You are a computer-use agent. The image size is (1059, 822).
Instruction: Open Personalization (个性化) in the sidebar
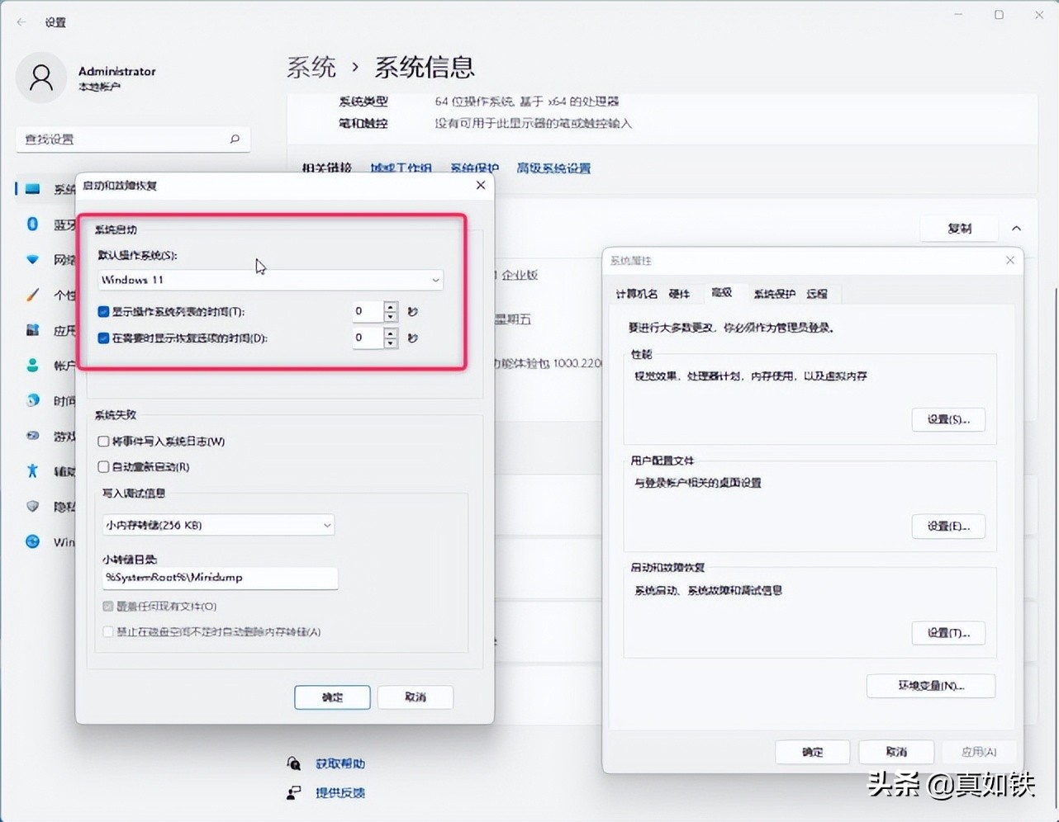click(x=31, y=295)
